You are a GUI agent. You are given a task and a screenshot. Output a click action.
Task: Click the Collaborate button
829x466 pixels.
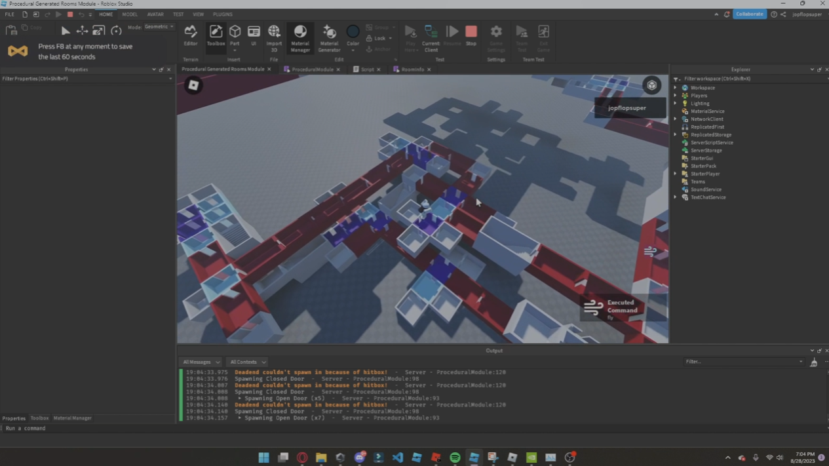point(749,13)
